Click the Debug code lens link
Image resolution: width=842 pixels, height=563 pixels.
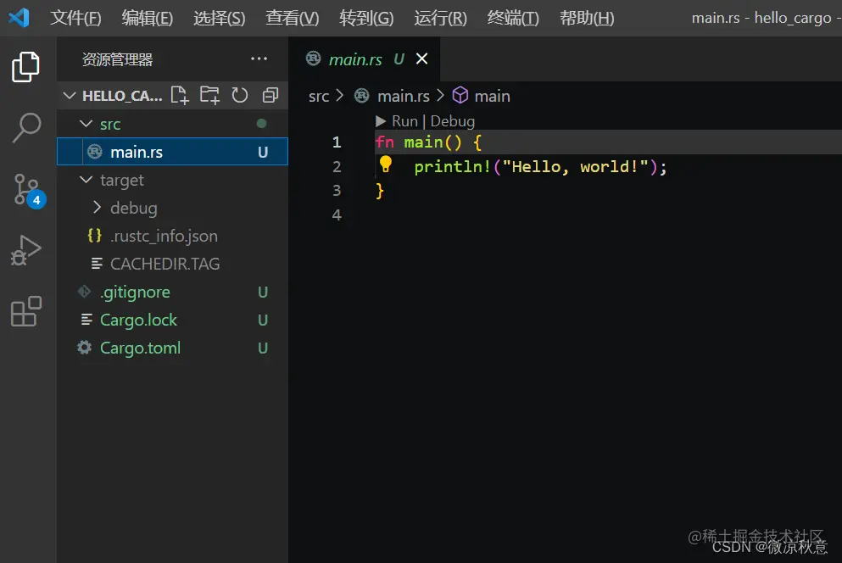pyautogui.click(x=453, y=121)
